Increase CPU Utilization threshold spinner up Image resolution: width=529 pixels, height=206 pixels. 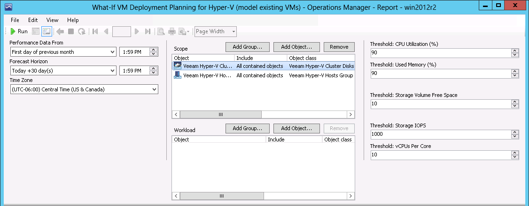tap(515, 51)
